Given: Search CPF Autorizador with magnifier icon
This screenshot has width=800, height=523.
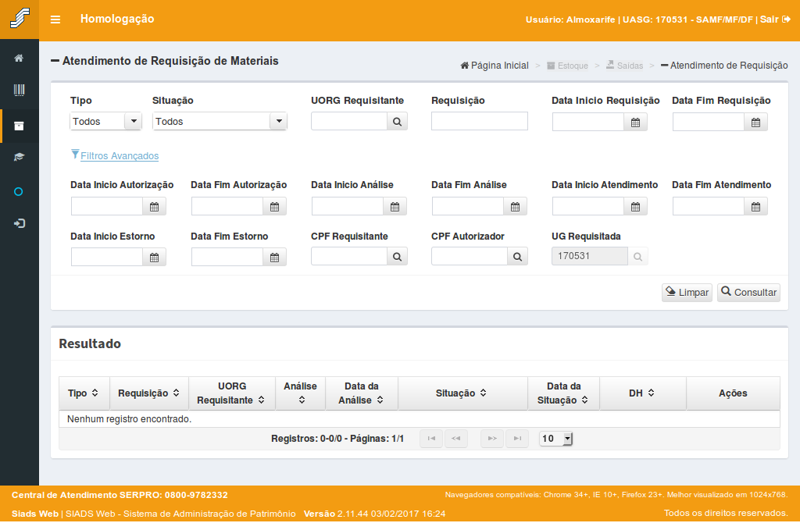Looking at the screenshot, I should tap(517, 256).
